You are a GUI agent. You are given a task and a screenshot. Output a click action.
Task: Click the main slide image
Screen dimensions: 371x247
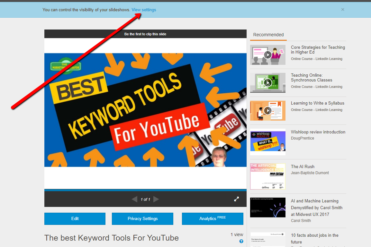pos(145,110)
